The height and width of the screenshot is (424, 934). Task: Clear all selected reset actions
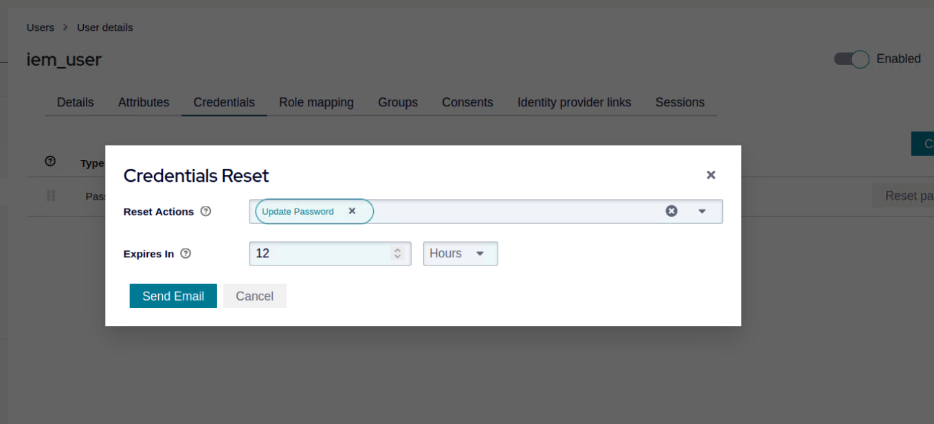click(671, 211)
